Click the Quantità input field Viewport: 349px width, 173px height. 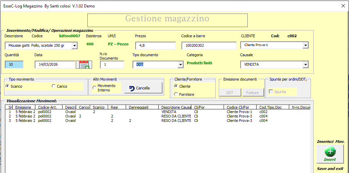tap(14, 65)
